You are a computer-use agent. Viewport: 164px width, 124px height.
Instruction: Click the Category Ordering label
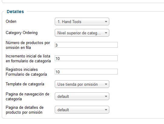click(22, 33)
